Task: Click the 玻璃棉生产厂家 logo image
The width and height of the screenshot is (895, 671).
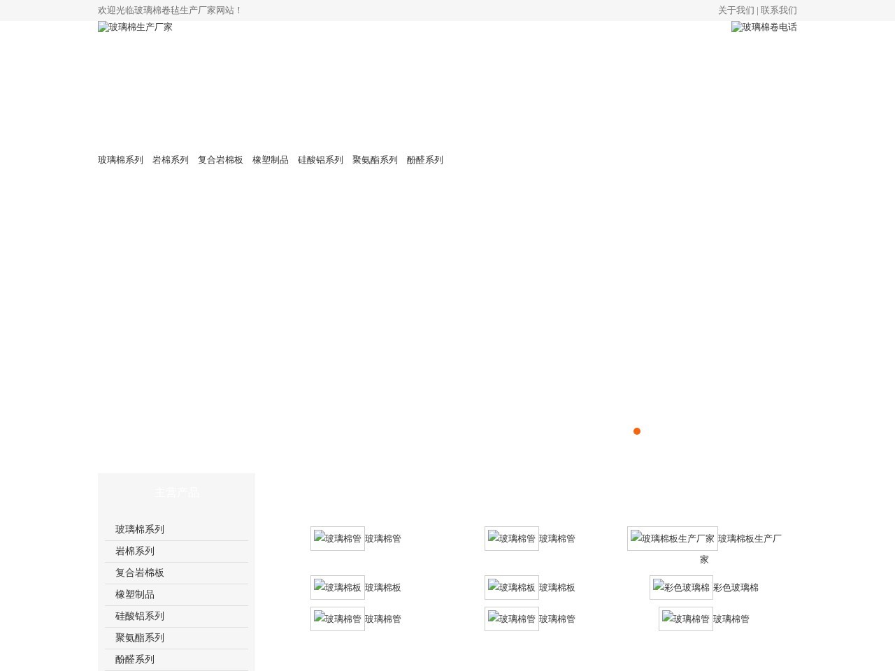Action: tap(135, 27)
